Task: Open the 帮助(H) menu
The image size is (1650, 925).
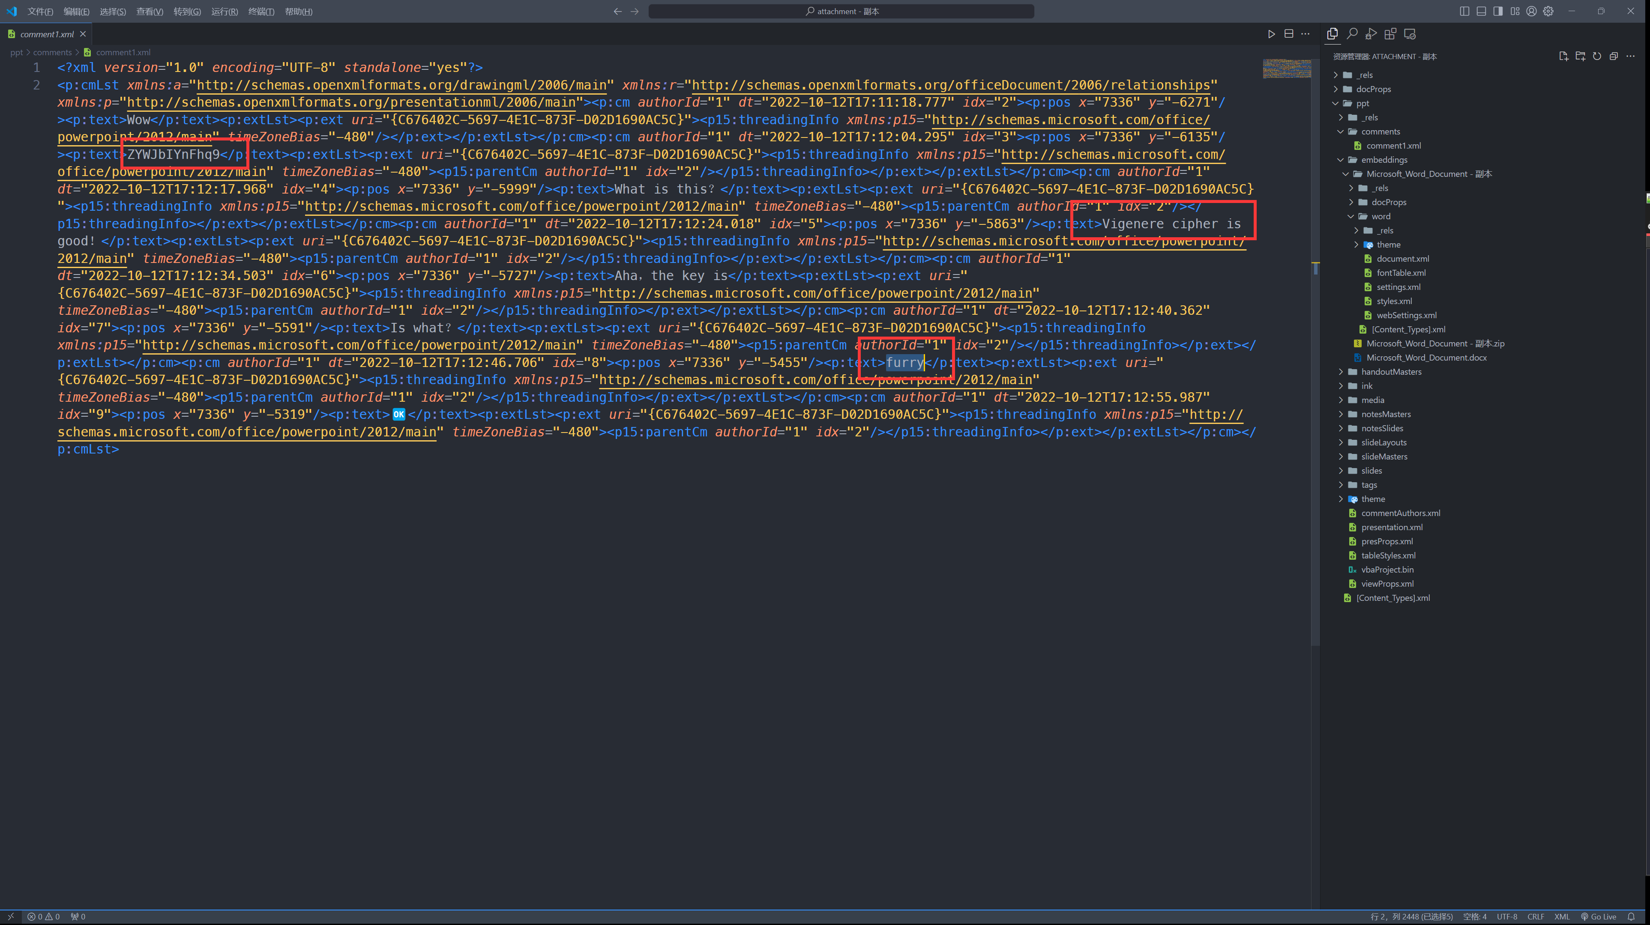Action: 299,12
